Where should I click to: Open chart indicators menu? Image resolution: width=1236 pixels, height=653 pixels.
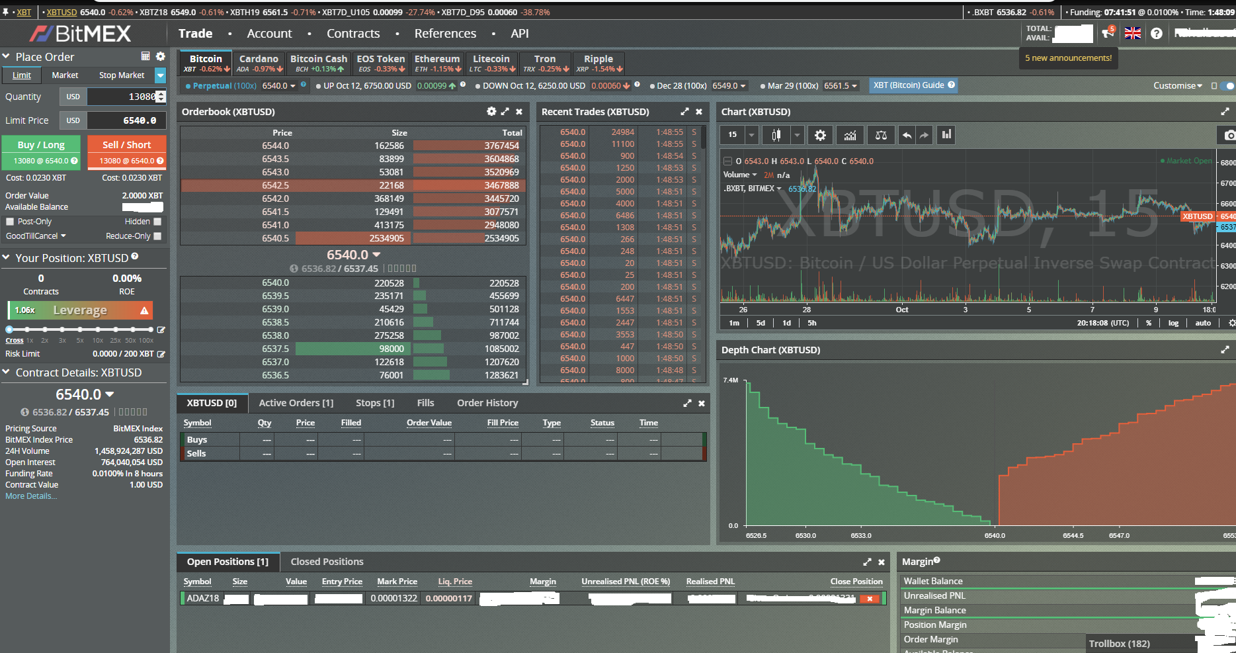pos(850,135)
